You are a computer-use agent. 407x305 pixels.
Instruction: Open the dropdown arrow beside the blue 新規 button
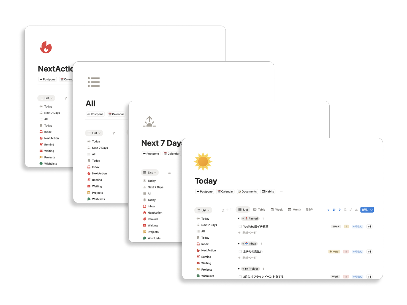click(x=371, y=210)
